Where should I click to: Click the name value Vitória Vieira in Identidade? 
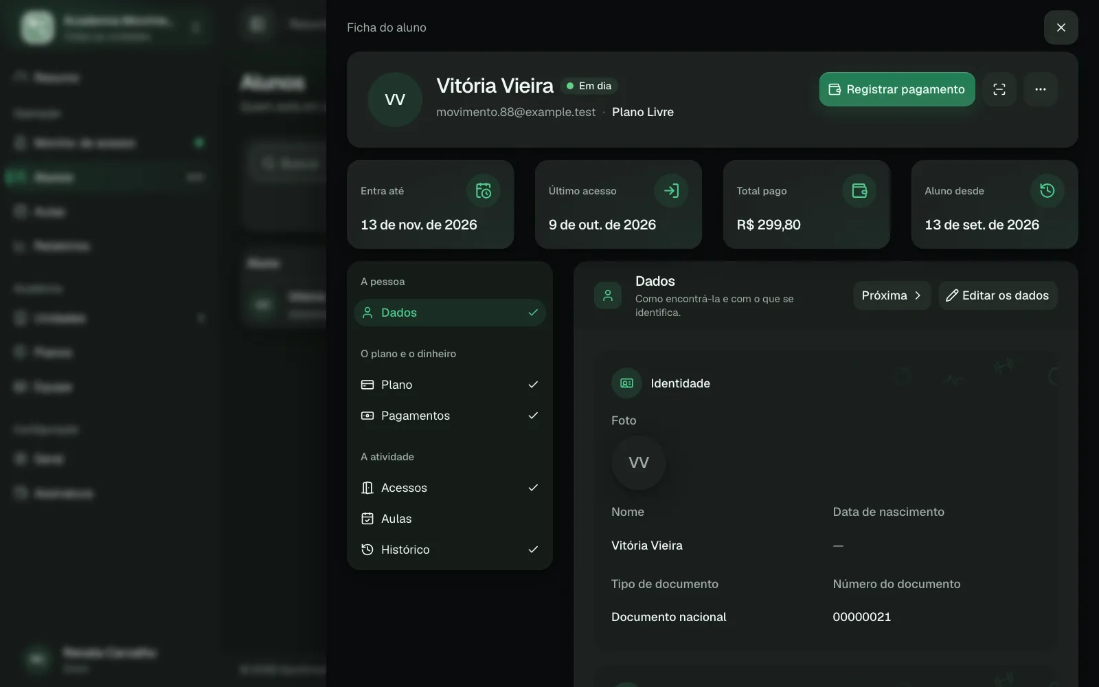[x=647, y=545]
